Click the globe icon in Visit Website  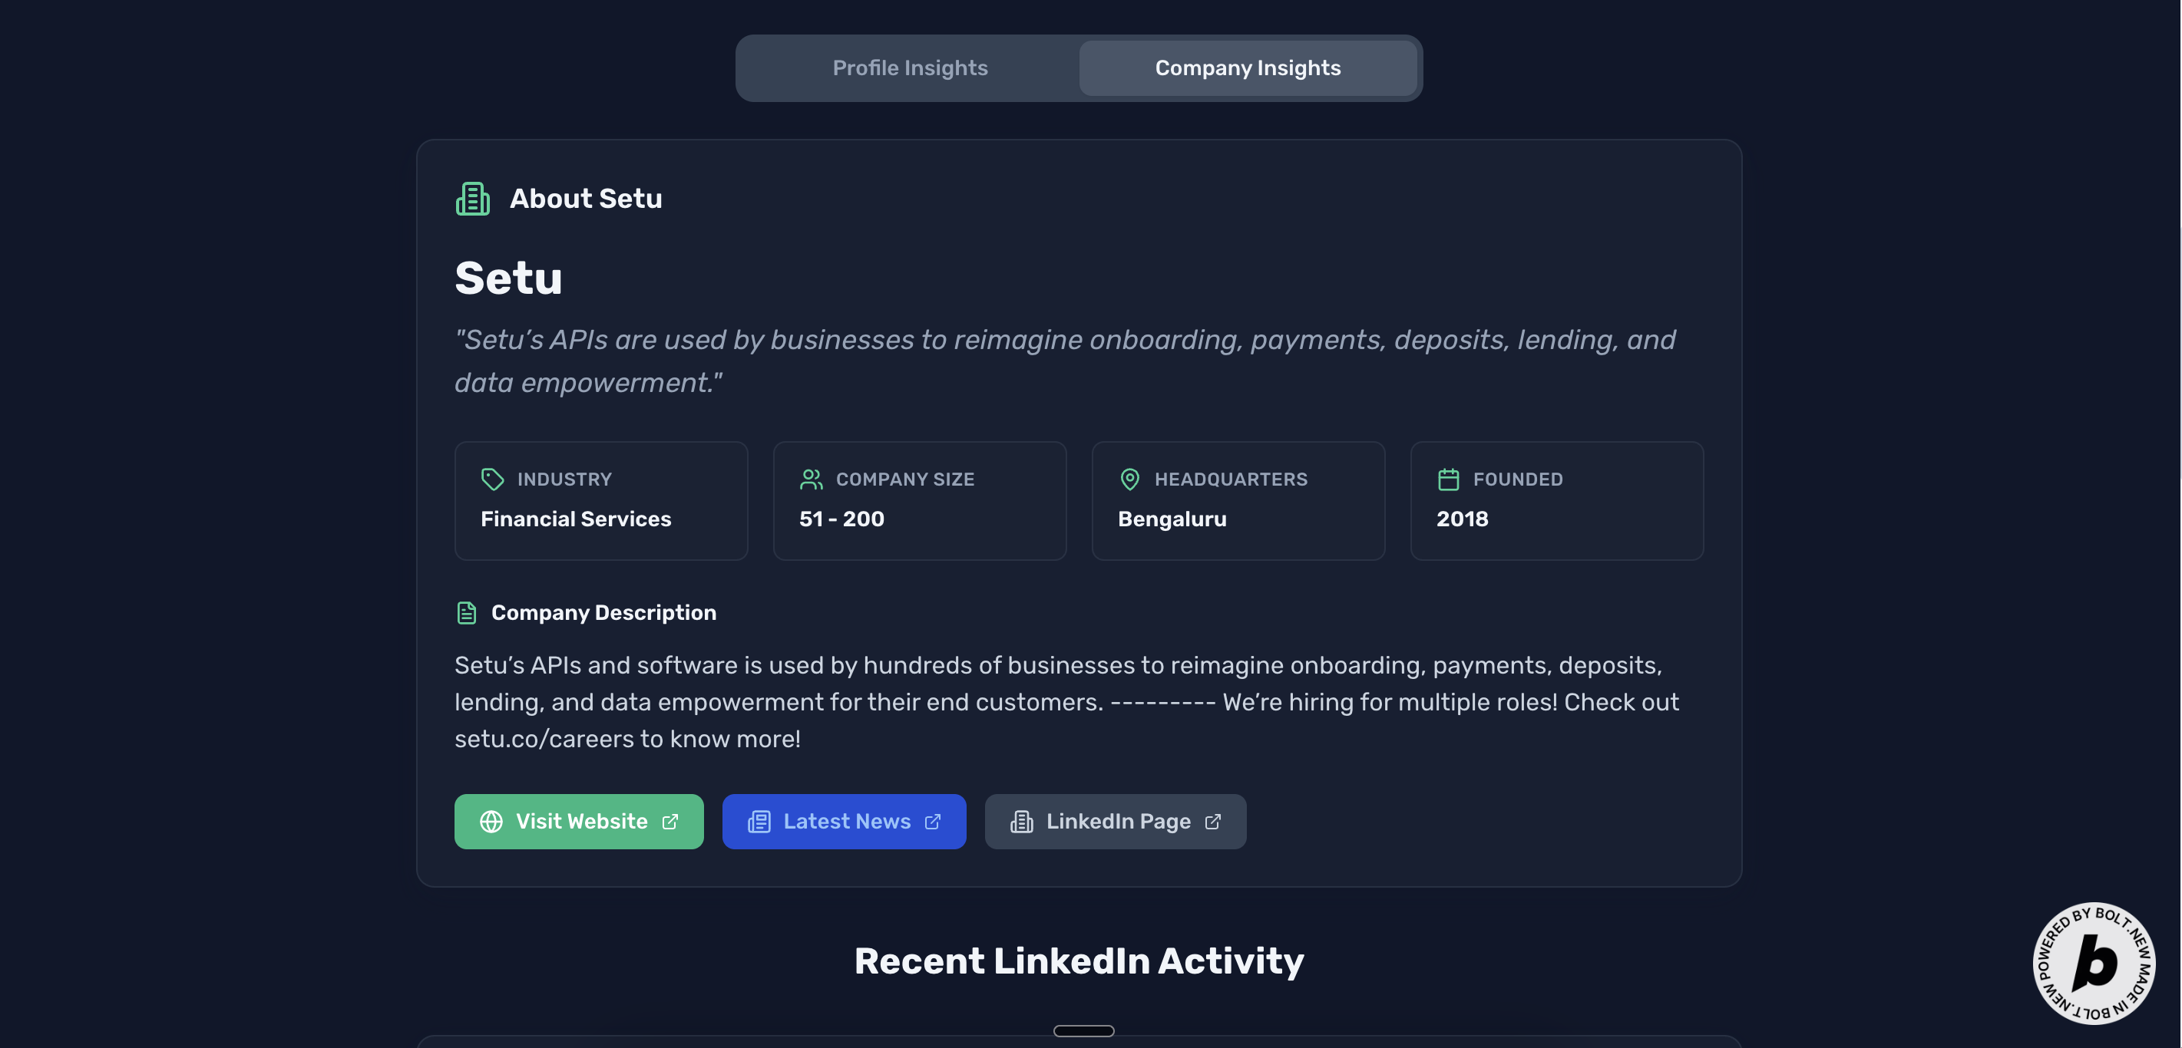click(x=491, y=821)
